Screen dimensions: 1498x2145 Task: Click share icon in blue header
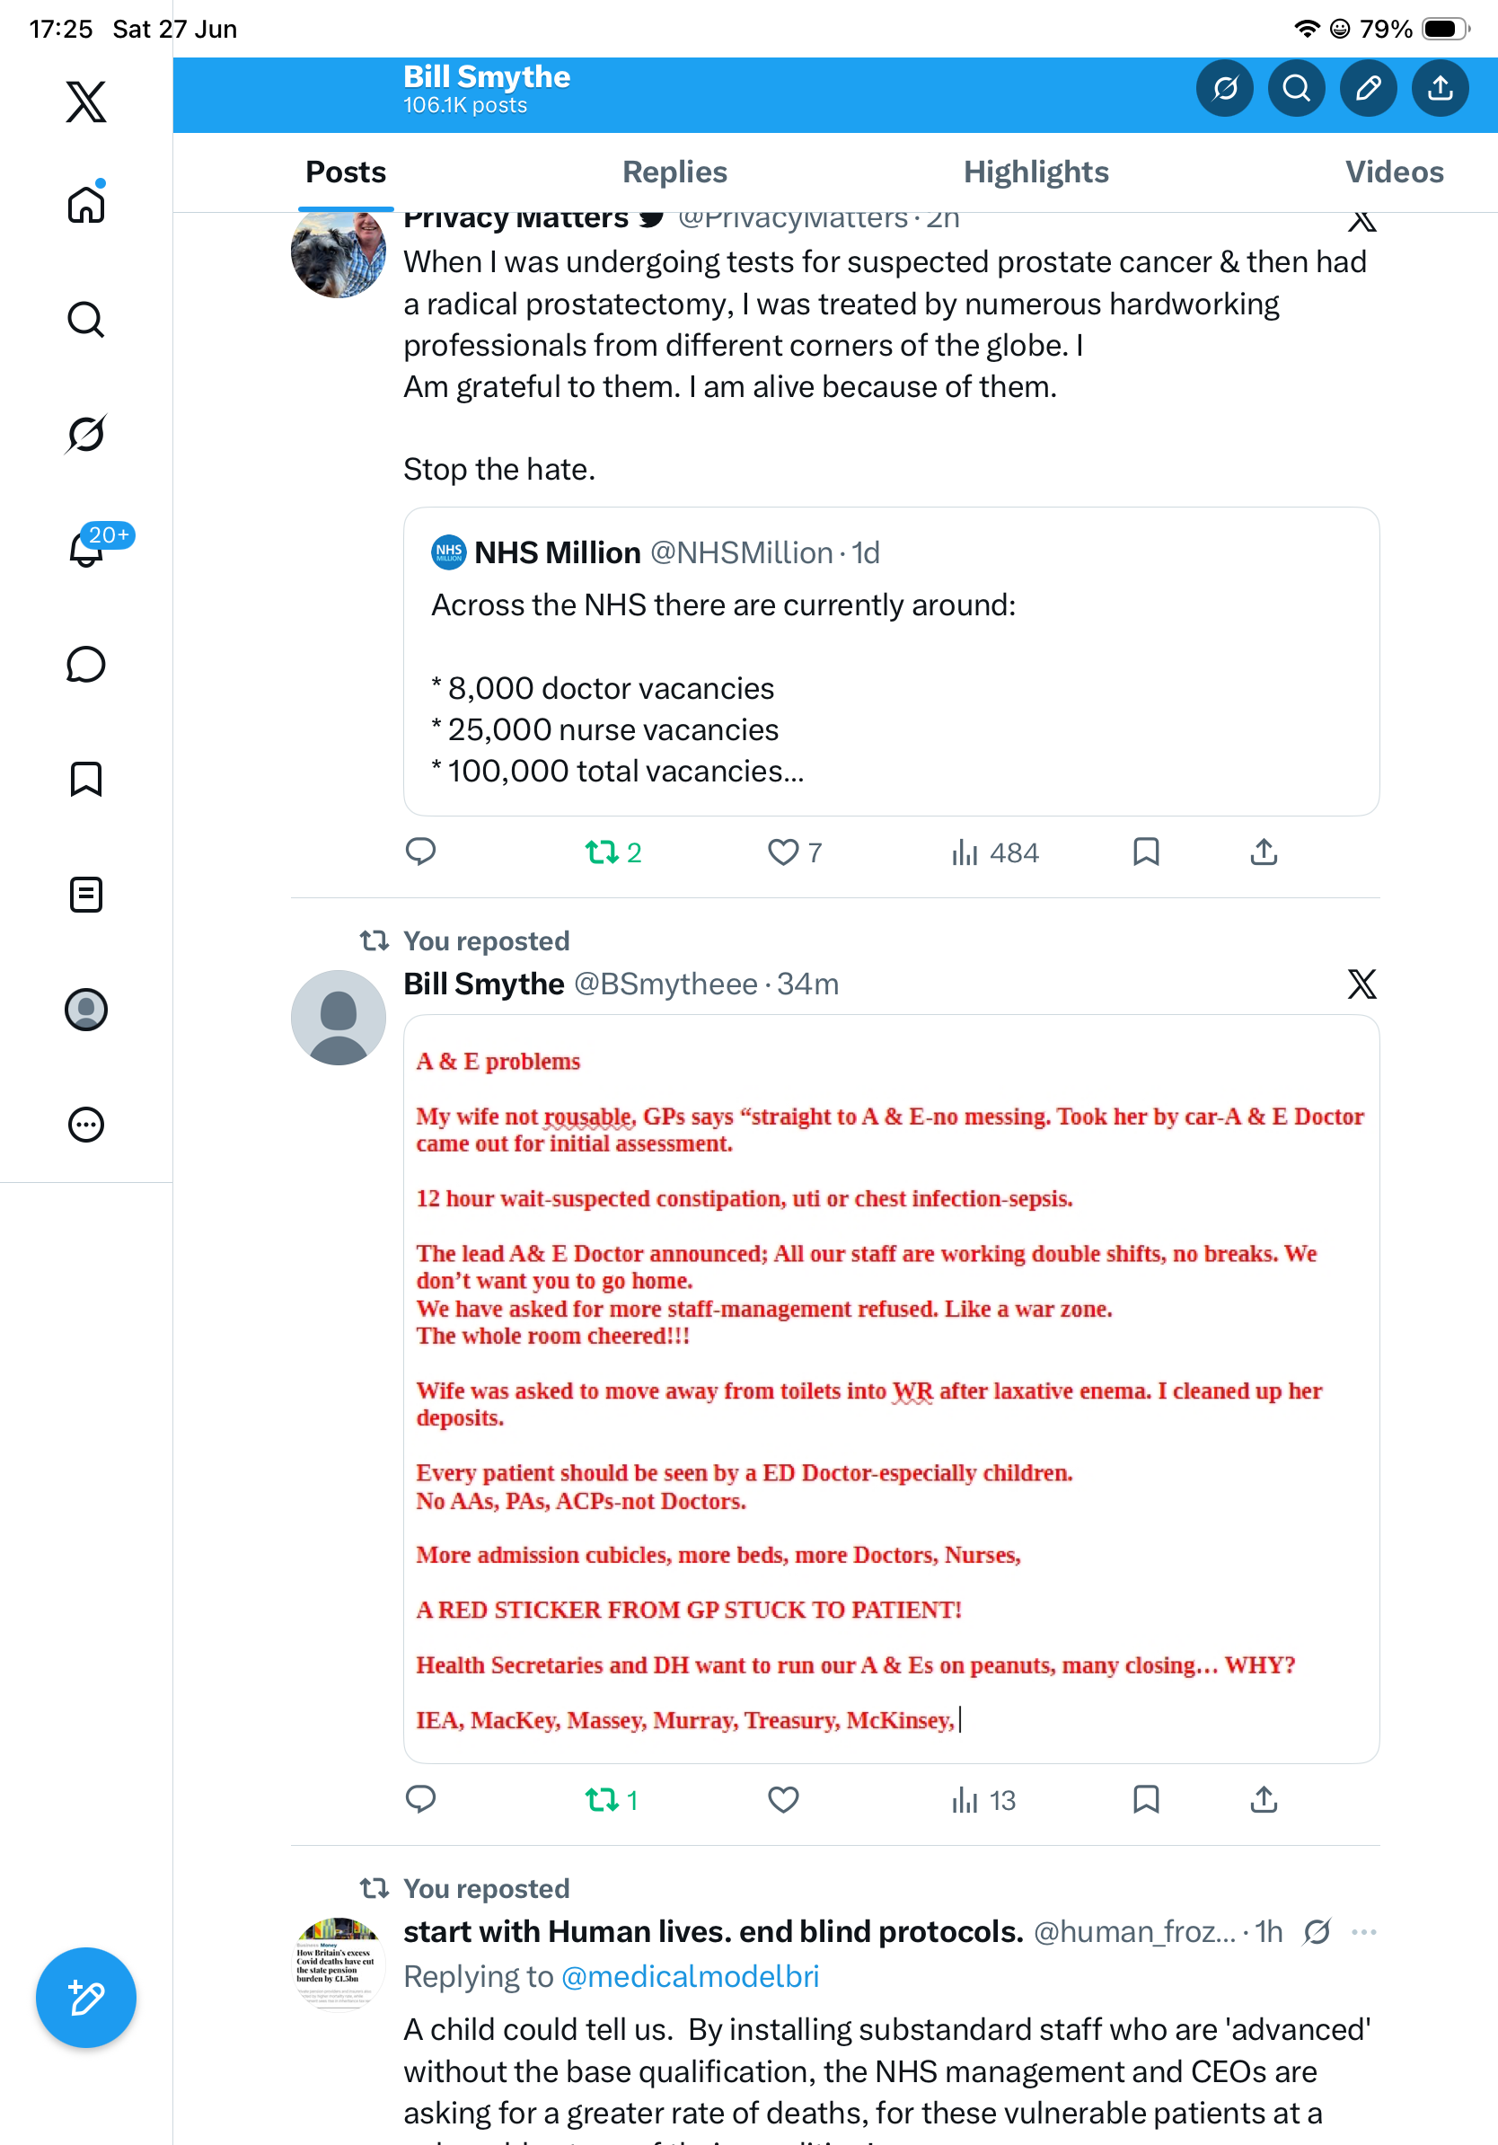click(x=1441, y=88)
